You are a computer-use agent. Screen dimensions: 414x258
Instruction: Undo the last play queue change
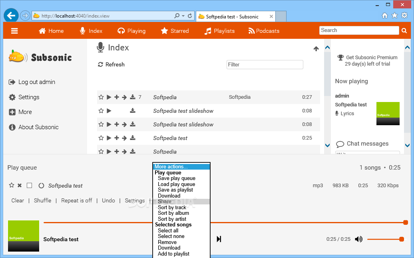click(x=109, y=201)
